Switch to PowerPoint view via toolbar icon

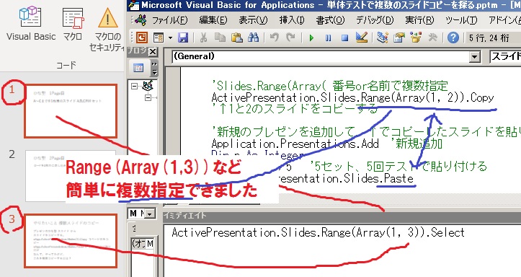(142, 38)
